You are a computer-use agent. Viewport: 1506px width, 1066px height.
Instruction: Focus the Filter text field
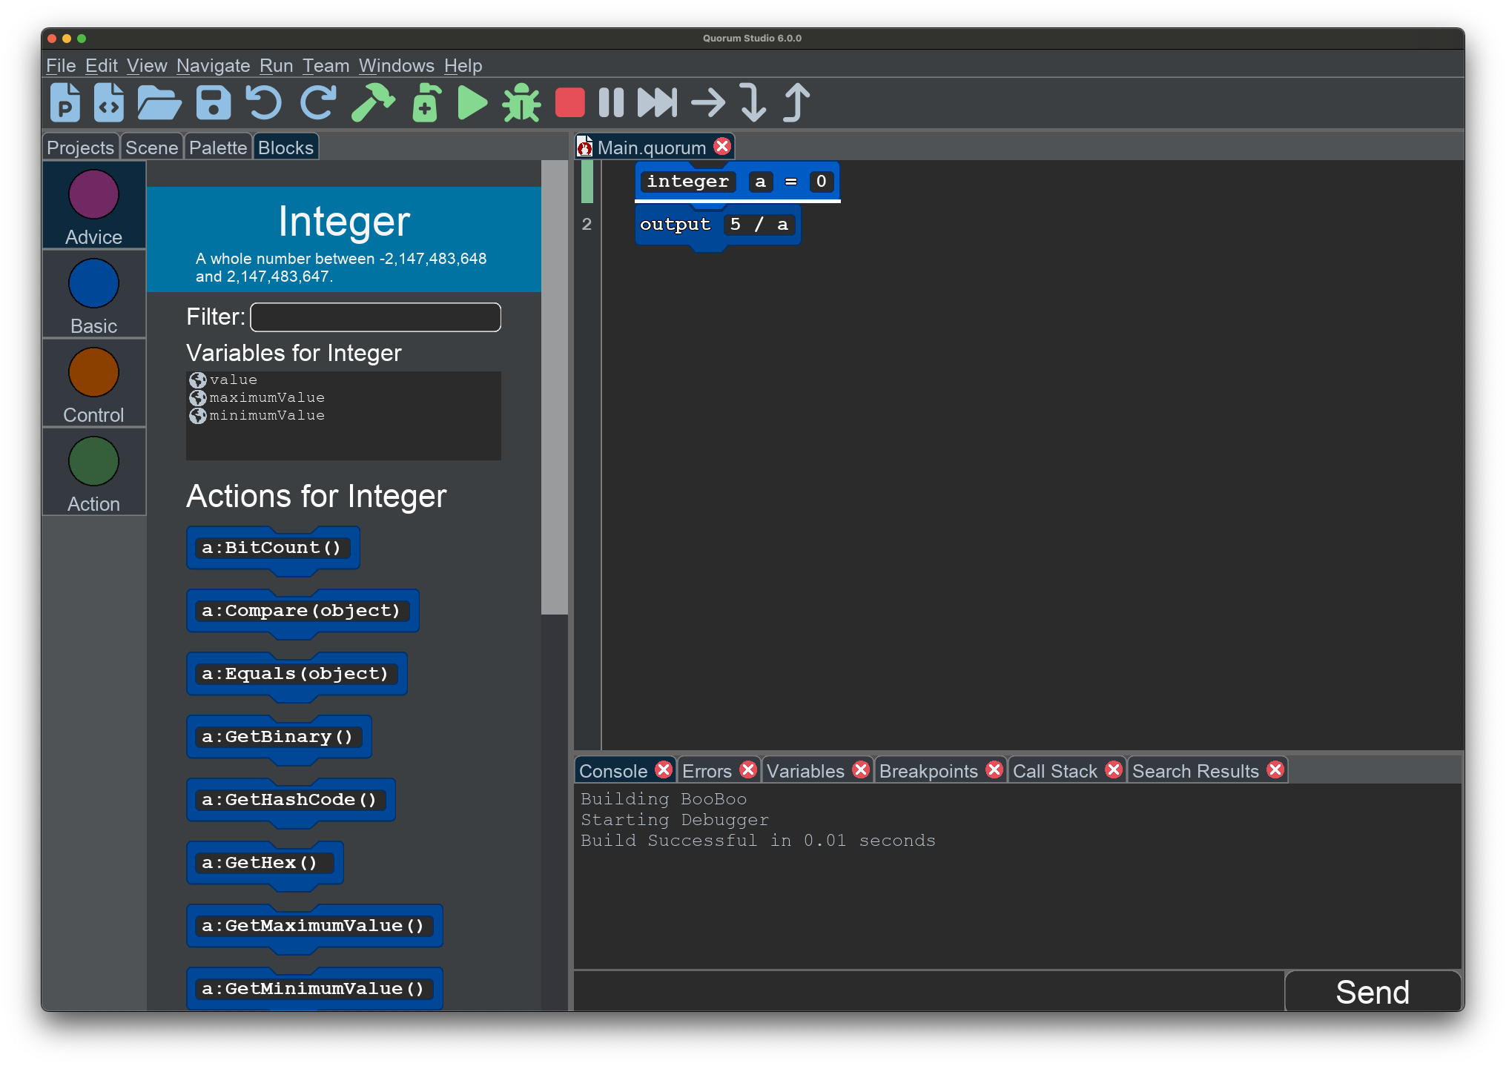tap(375, 317)
